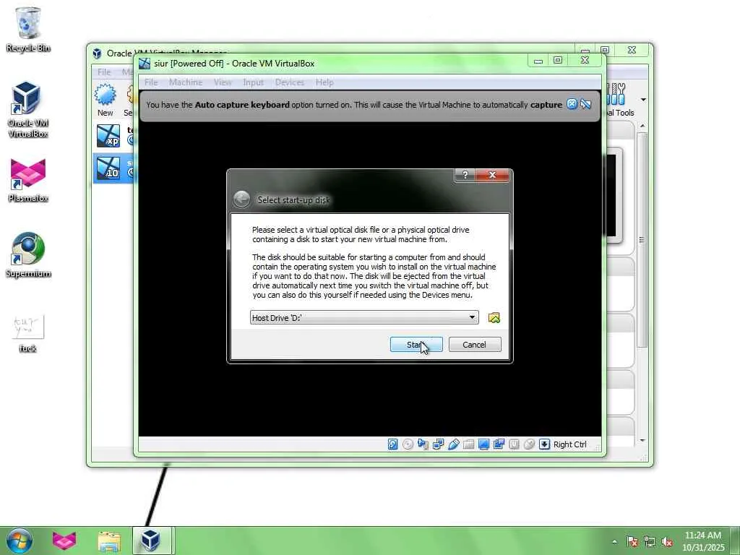Open the Machine menu
The image size is (740, 555).
point(186,82)
